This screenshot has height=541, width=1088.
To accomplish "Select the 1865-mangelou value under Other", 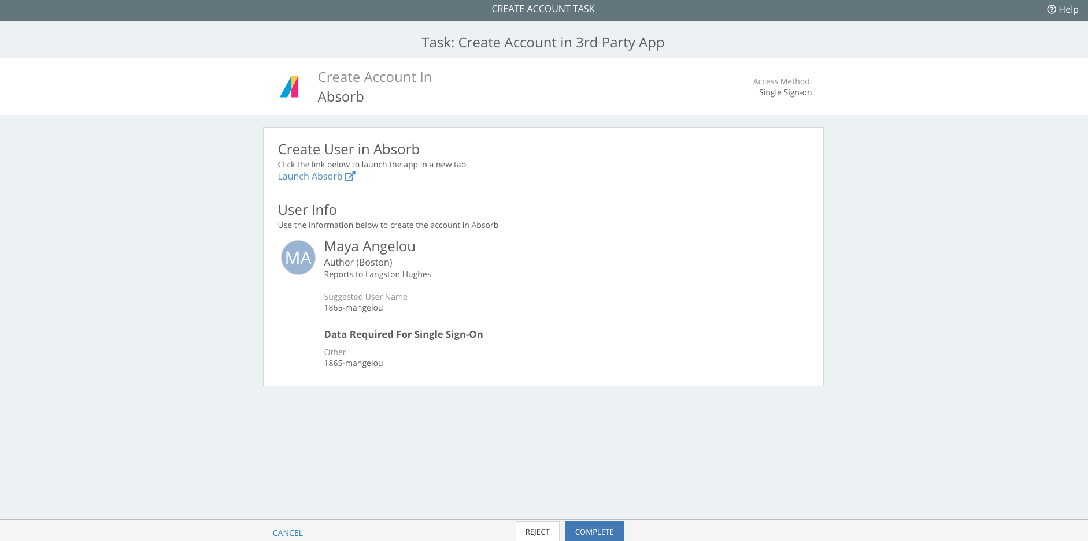I will (x=353, y=363).
